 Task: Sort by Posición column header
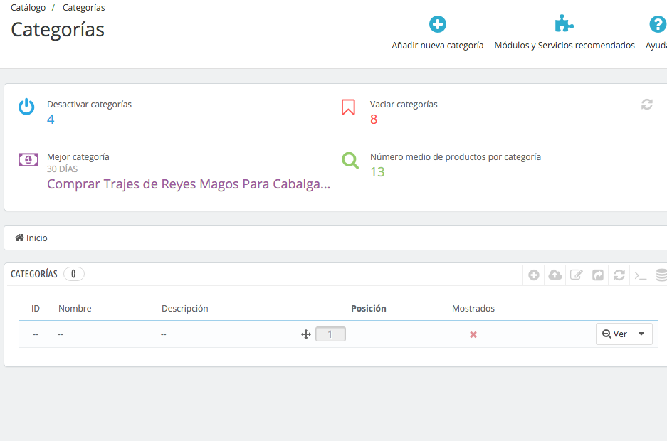click(x=369, y=309)
